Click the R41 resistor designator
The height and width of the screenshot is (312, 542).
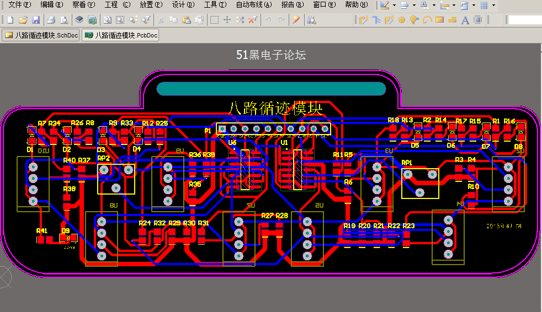click(x=41, y=230)
